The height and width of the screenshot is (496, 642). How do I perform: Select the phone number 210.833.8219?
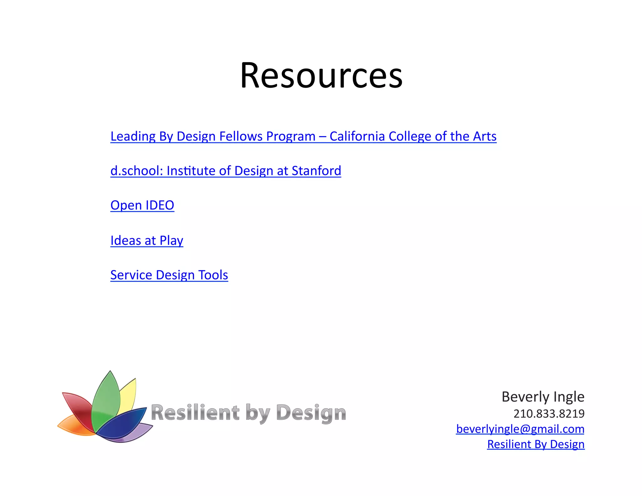tap(549, 414)
